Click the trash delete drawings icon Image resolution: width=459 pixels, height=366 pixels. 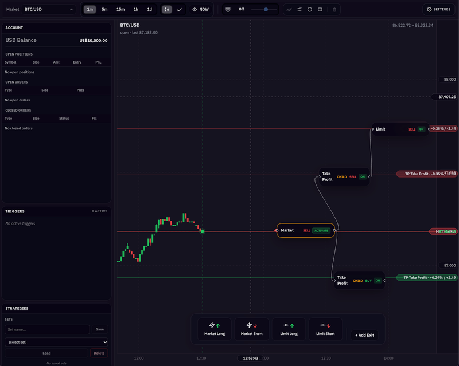[x=335, y=9]
